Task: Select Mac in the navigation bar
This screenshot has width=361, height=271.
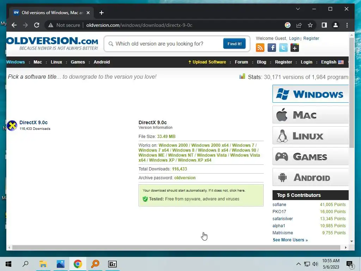Action: (38, 62)
